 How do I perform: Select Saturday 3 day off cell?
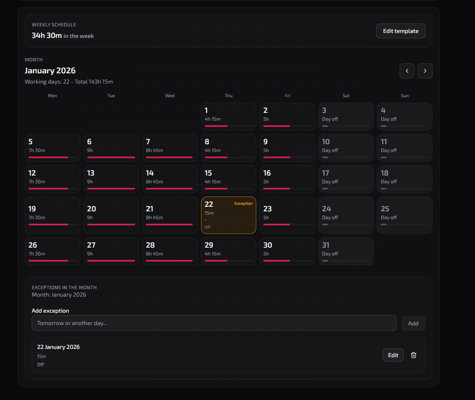coord(346,117)
